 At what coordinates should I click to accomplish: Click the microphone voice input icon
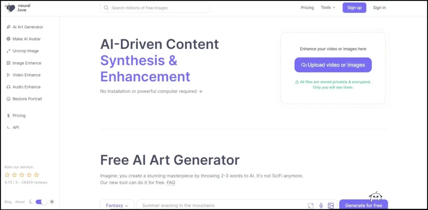coord(321,205)
